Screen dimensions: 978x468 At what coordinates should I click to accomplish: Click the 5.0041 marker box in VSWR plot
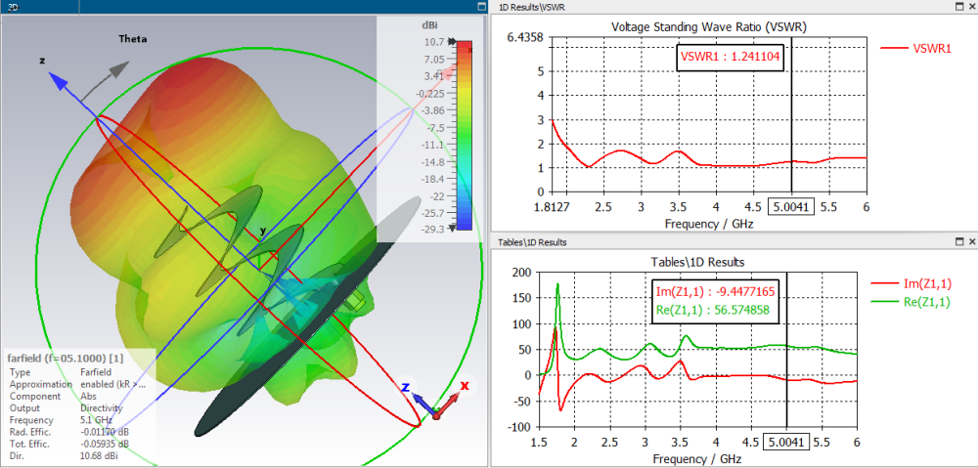[x=791, y=207]
